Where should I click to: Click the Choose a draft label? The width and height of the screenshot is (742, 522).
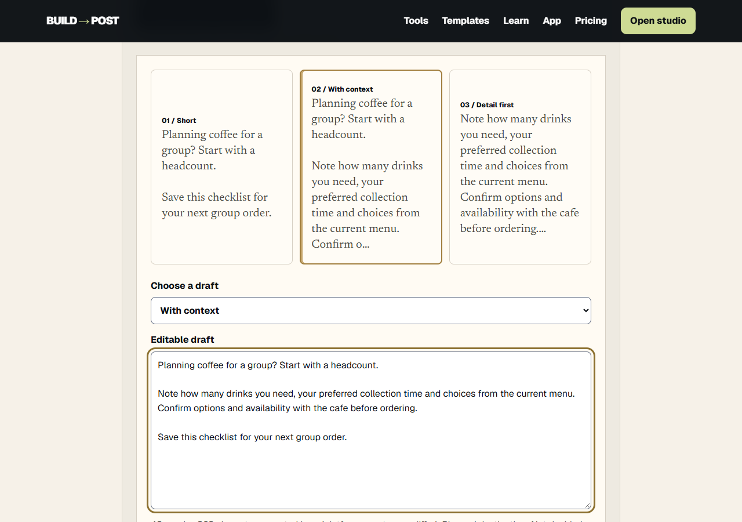pyautogui.click(x=184, y=285)
